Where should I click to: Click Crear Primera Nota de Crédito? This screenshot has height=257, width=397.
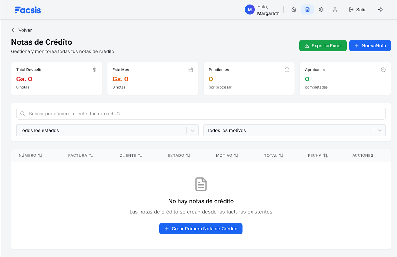coord(201,229)
